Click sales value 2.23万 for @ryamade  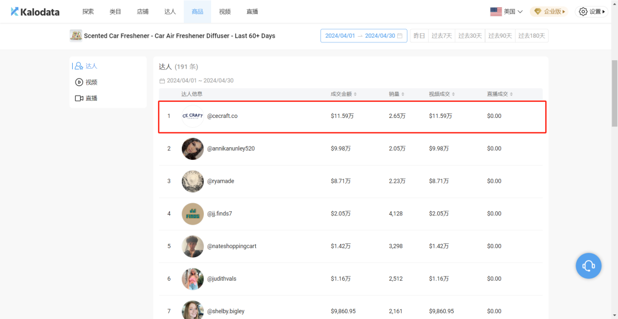point(397,181)
